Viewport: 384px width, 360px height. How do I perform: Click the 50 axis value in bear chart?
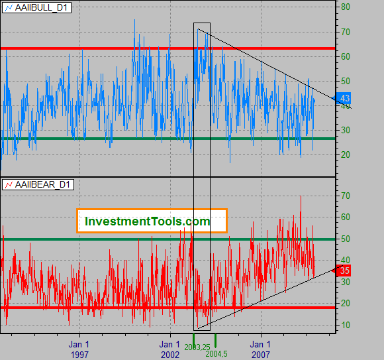346,239
